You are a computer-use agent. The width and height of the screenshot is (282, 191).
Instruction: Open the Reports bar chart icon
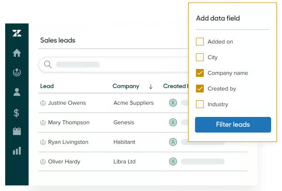pos(17,151)
